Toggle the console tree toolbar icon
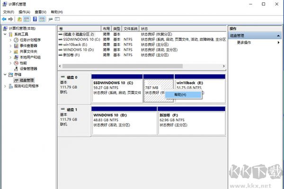Screen dimensions: 284x189 tap(27, 19)
